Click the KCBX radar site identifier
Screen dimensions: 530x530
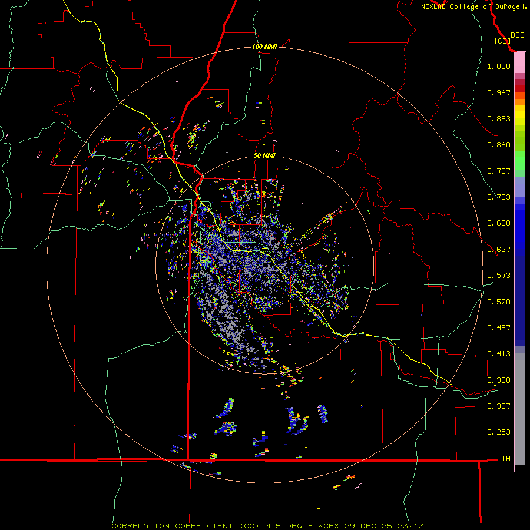tap(329, 526)
